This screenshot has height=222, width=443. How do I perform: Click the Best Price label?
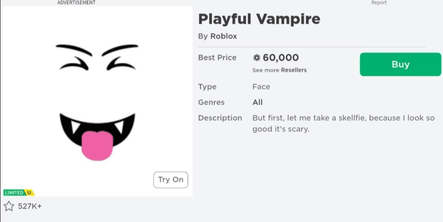tap(217, 58)
